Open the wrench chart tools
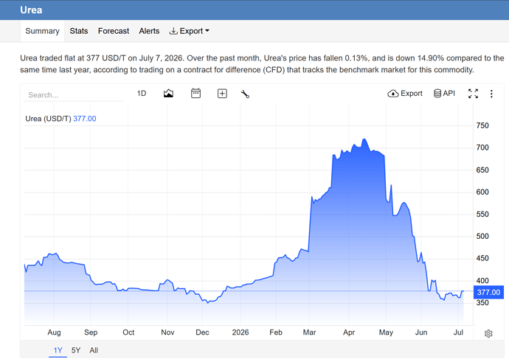The height and width of the screenshot is (362, 509). [x=245, y=94]
